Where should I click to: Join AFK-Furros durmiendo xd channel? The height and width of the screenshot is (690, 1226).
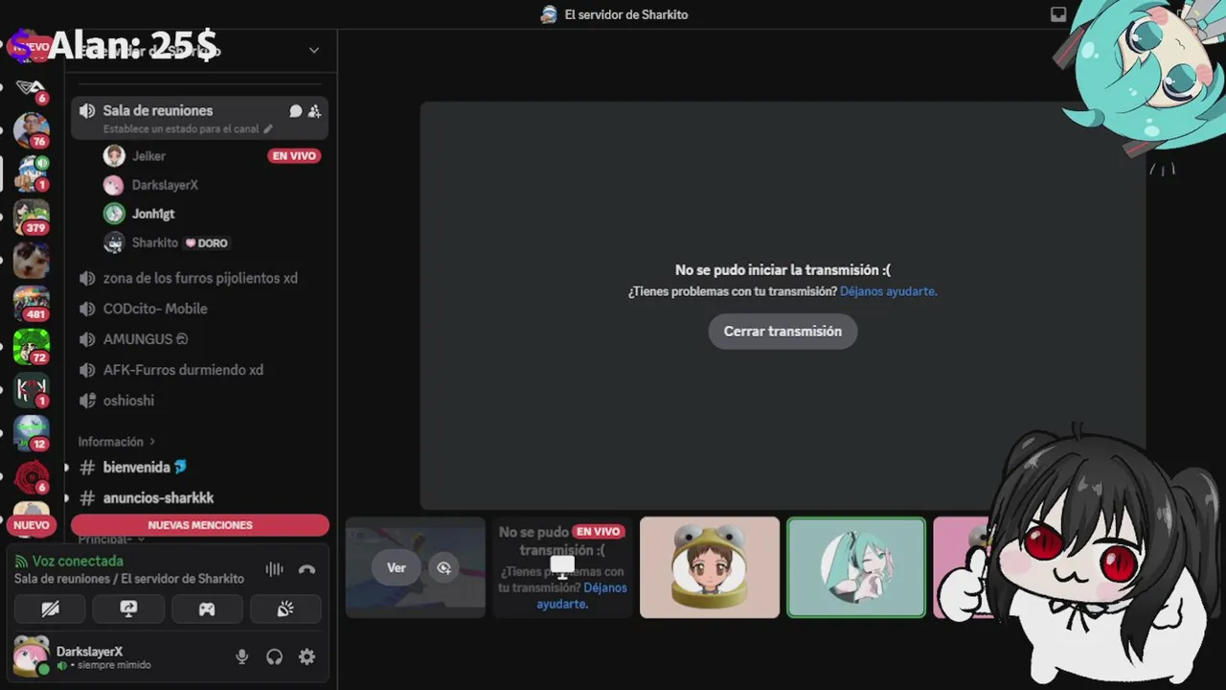pos(199,370)
